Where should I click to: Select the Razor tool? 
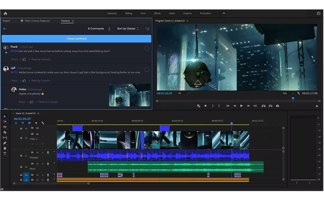pos(4,132)
